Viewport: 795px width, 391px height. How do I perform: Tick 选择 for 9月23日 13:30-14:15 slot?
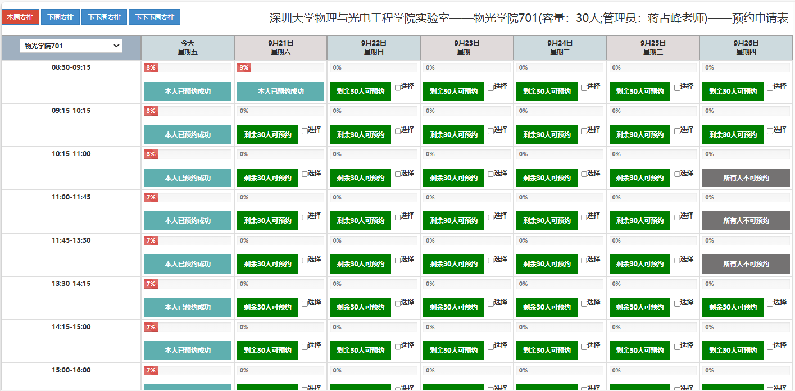point(491,304)
